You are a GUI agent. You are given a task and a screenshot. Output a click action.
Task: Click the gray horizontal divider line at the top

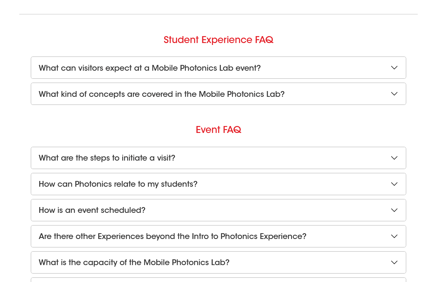point(219,14)
